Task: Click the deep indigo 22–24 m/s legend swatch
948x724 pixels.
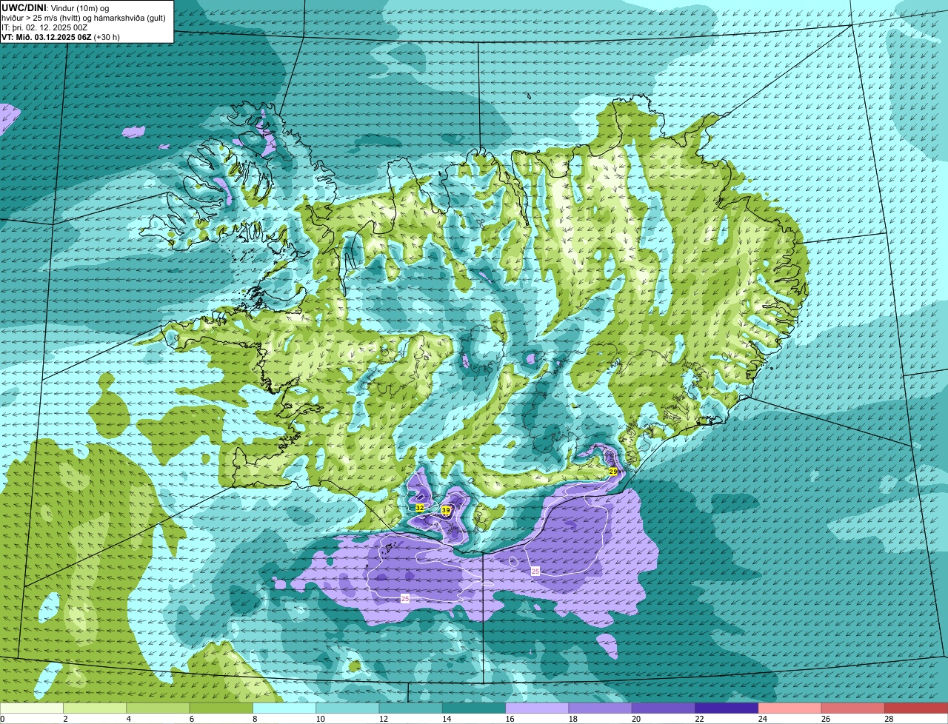Action: click(727, 708)
